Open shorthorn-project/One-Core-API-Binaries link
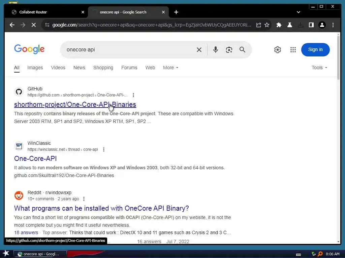This screenshot has height=258, width=345. point(75,105)
